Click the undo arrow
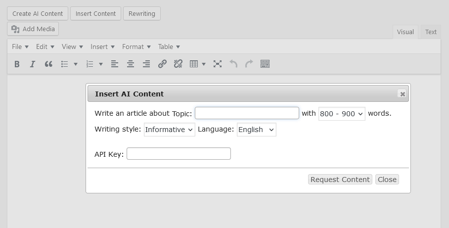 (233, 64)
